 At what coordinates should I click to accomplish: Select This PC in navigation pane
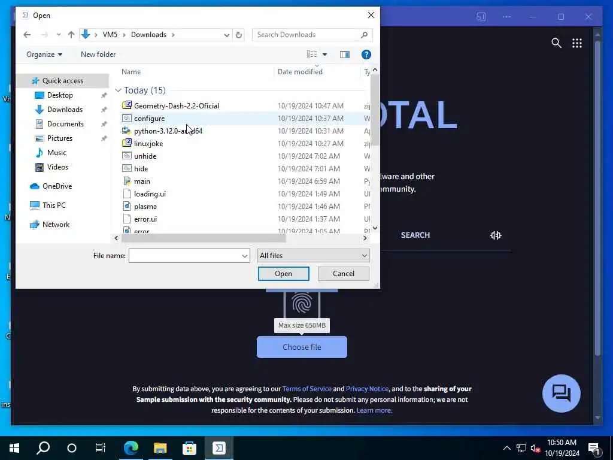[53, 205]
